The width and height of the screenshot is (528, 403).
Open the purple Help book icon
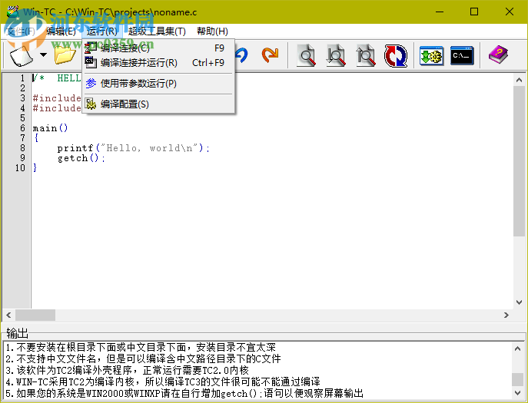tap(498, 55)
